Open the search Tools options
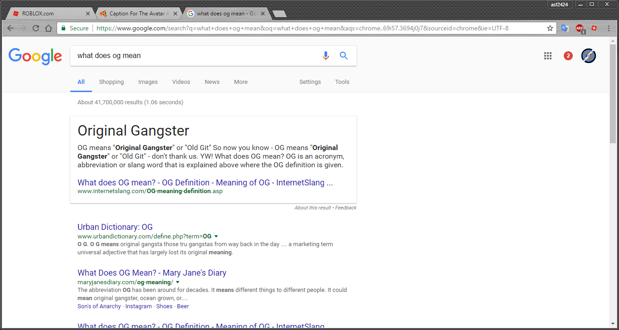The width and height of the screenshot is (619, 330). point(342,82)
